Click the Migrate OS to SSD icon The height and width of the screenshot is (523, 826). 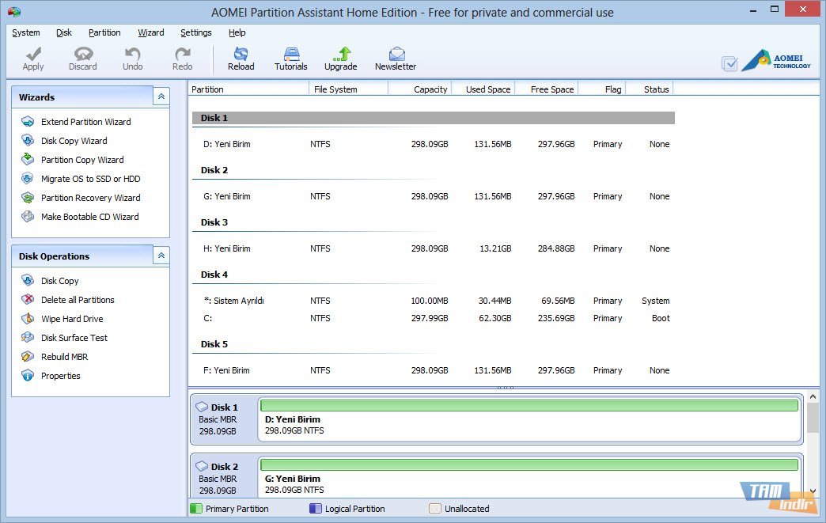28,179
